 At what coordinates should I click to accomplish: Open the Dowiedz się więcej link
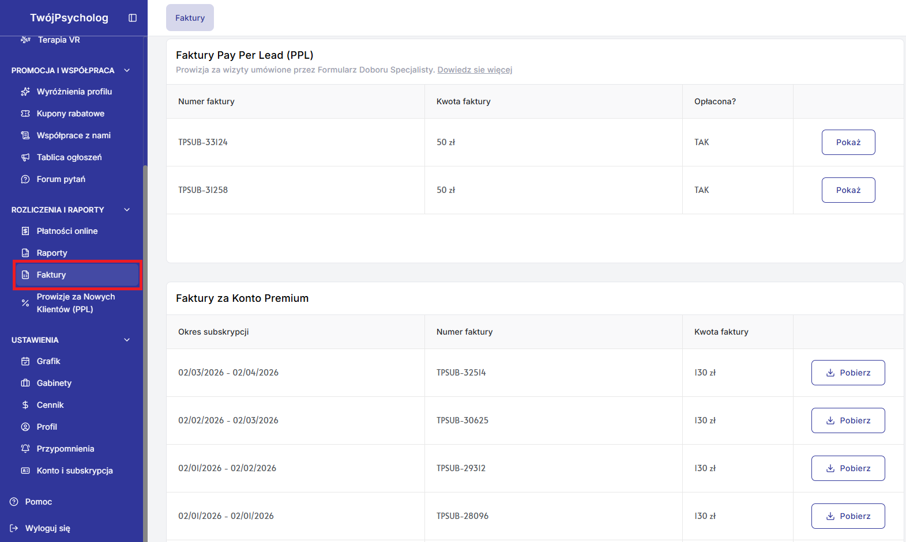[x=475, y=70]
